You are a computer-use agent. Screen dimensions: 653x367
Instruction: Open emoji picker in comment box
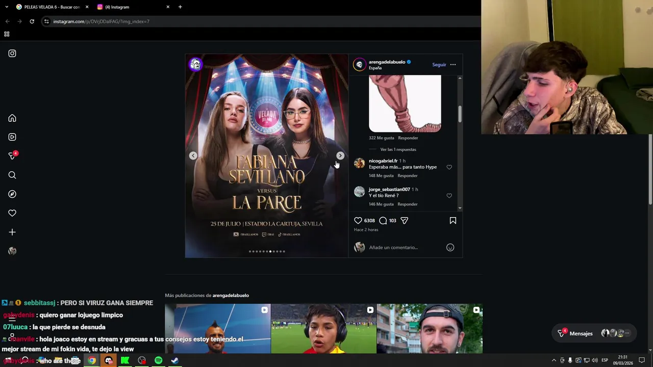pos(450,248)
